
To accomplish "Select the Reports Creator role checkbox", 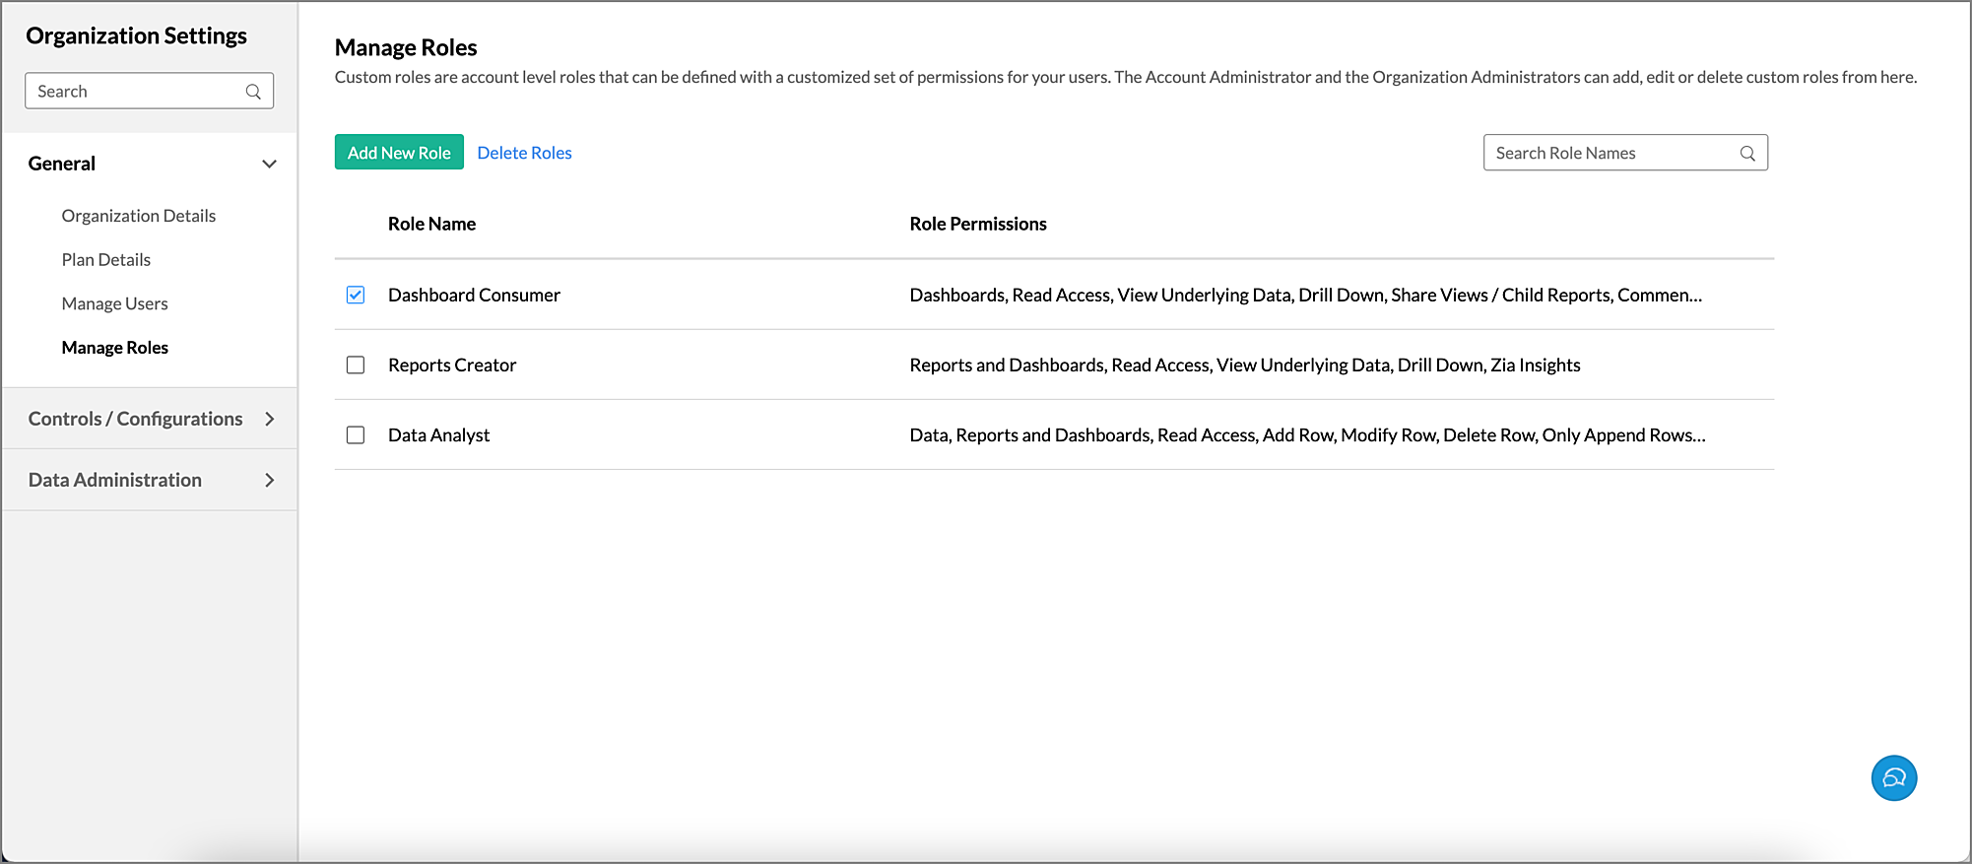I will click(356, 365).
